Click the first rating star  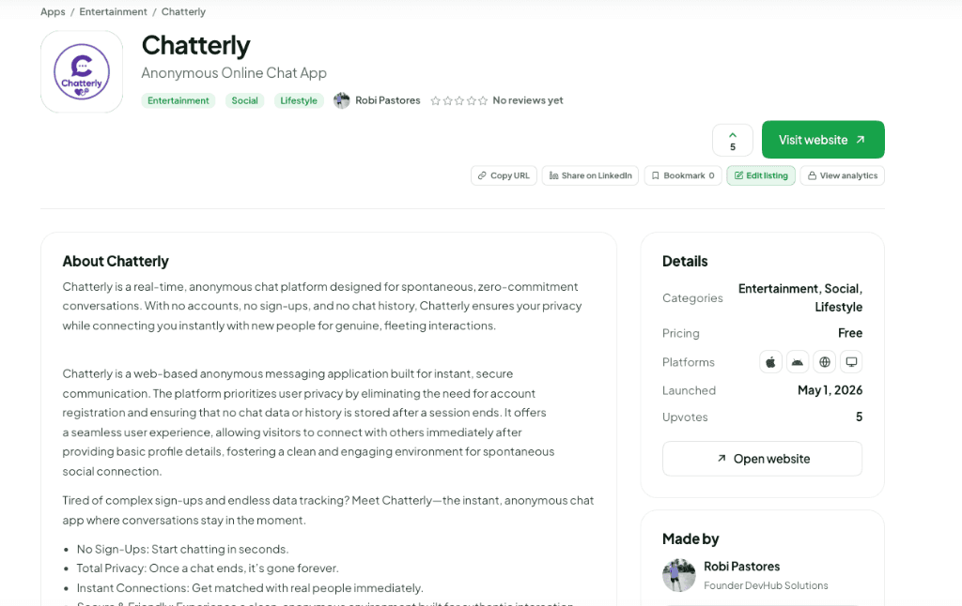(436, 100)
